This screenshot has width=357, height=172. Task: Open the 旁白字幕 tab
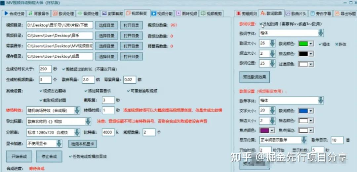[321, 14]
